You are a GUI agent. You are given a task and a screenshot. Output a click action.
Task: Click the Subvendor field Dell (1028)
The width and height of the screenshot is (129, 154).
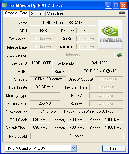(x=100, y=63)
